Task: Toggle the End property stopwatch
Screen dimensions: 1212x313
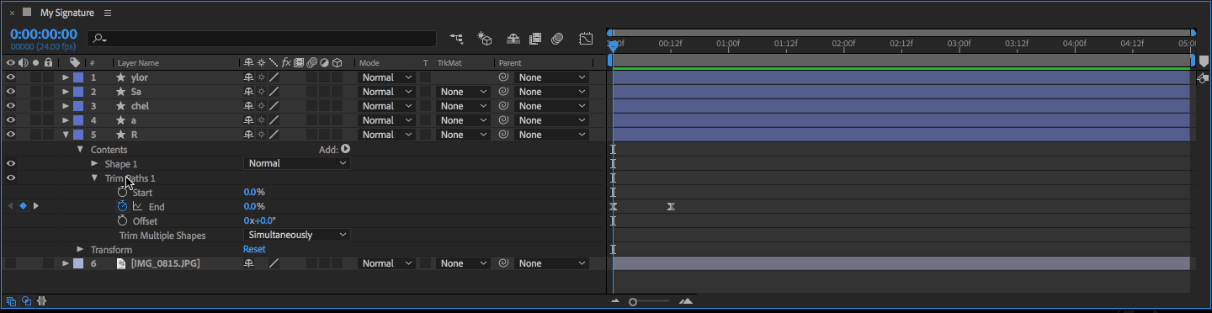Action: point(123,206)
